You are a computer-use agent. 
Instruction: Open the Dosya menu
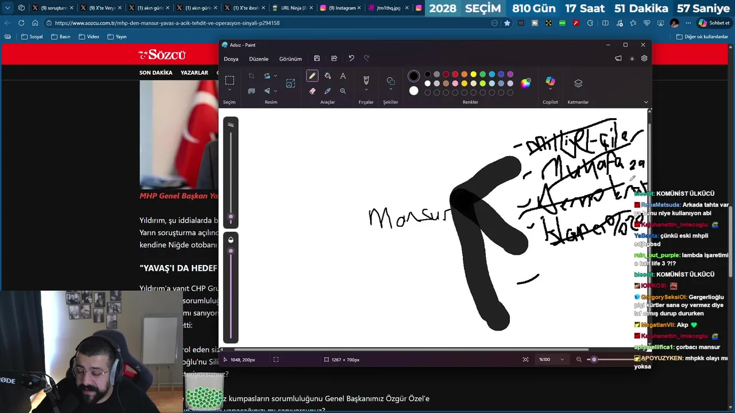(231, 59)
